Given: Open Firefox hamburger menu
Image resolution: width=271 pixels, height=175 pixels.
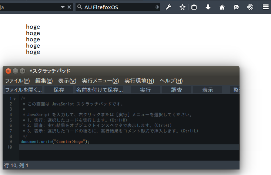Looking at the screenshot, I should click(x=266, y=7).
